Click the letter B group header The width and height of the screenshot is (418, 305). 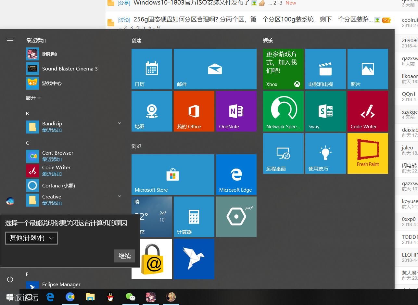tap(27, 113)
